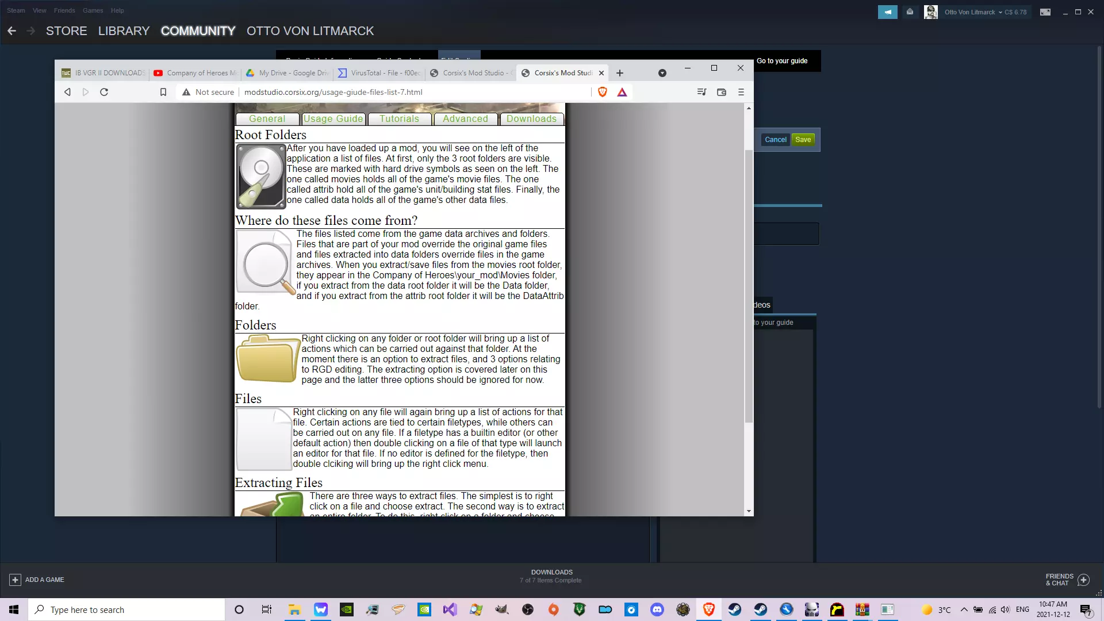The image size is (1104, 621).
Task: Click the Steam announcements megaphone icon
Action: click(887, 12)
